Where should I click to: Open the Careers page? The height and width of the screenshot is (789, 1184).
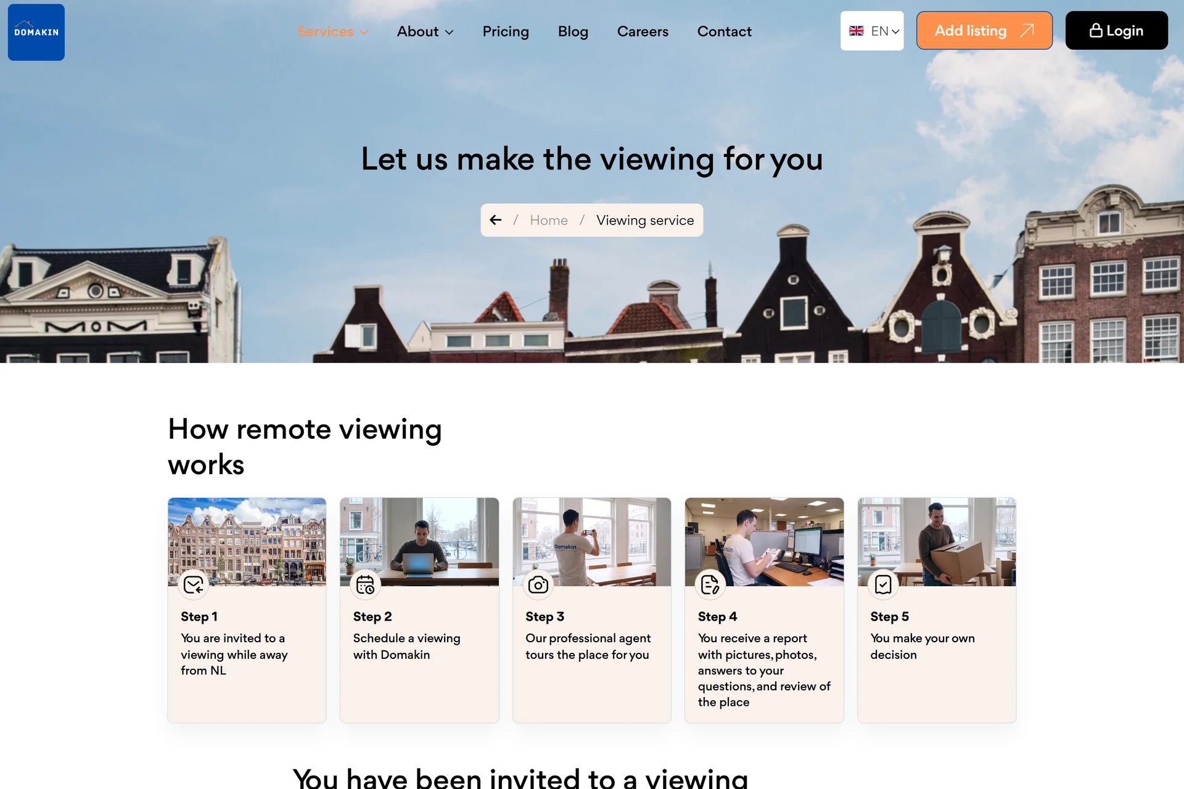pyautogui.click(x=643, y=31)
